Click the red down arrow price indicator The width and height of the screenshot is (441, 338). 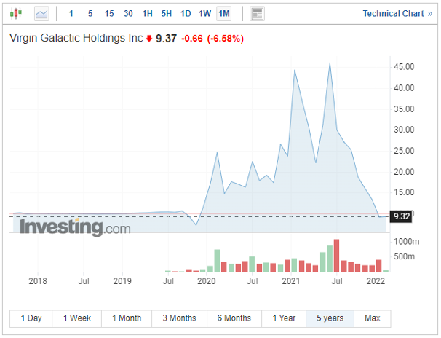coord(149,39)
